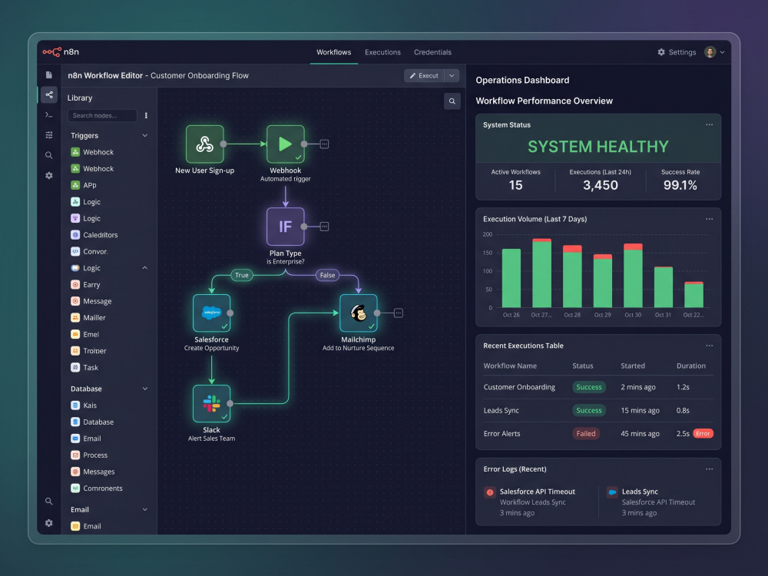This screenshot has width=768, height=576.
Task: Switch to the Workflows tab
Action: (333, 52)
